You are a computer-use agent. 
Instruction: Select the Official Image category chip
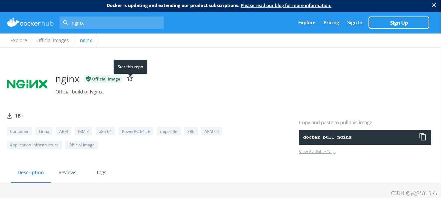tap(81, 145)
